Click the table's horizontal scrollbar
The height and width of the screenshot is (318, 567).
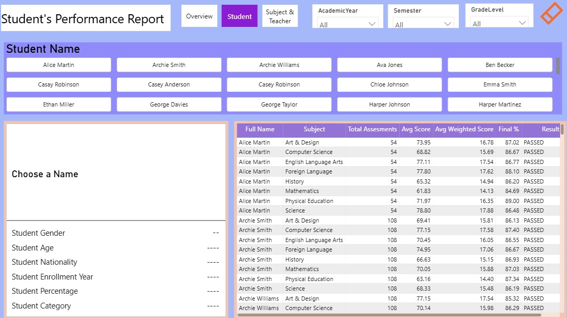(389, 315)
